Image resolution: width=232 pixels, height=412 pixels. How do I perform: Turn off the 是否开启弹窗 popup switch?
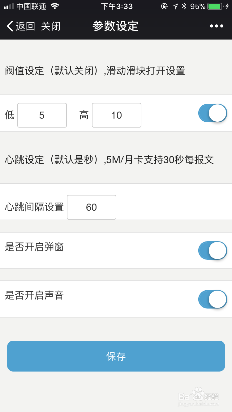[213, 250]
